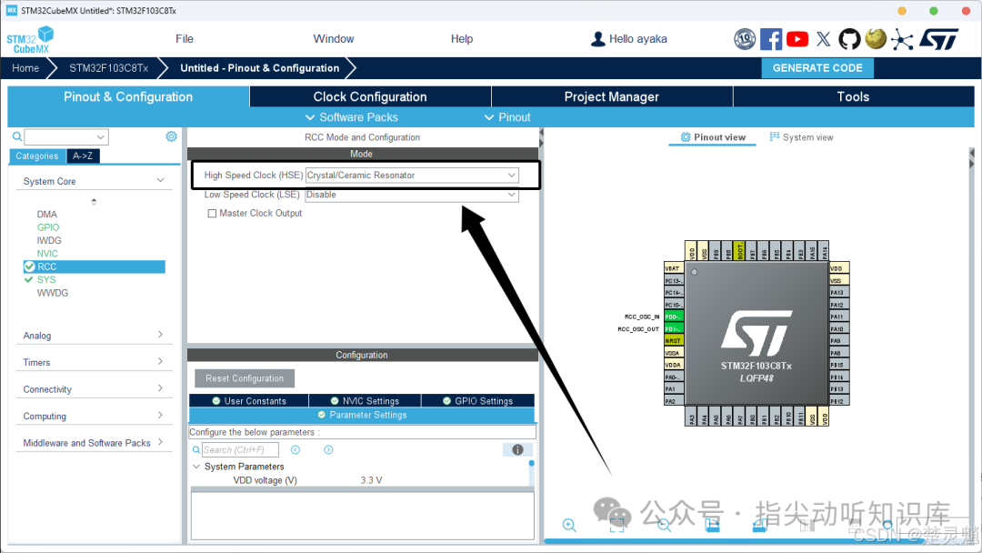Image resolution: width=982 pixels, height=553 pixels.
Task: Zoom in on the pinout view
Action: pos(568,525)
